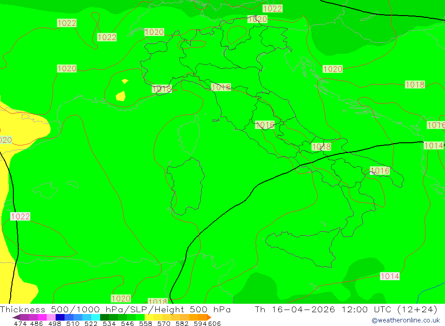Viewport: 445px width, 326px height.
Task: Click the bright green legend swatch left of 558
Action: [x=140, y=317]
